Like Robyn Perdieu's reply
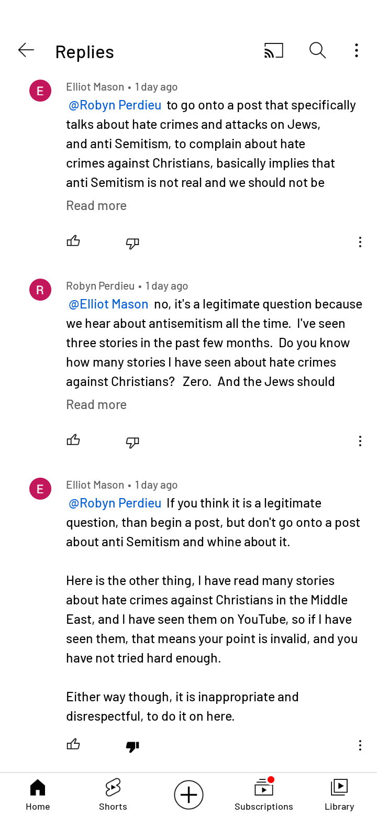The width and height of the screenshot is (377, 838). pyautogui.click(x=73, y=440)
